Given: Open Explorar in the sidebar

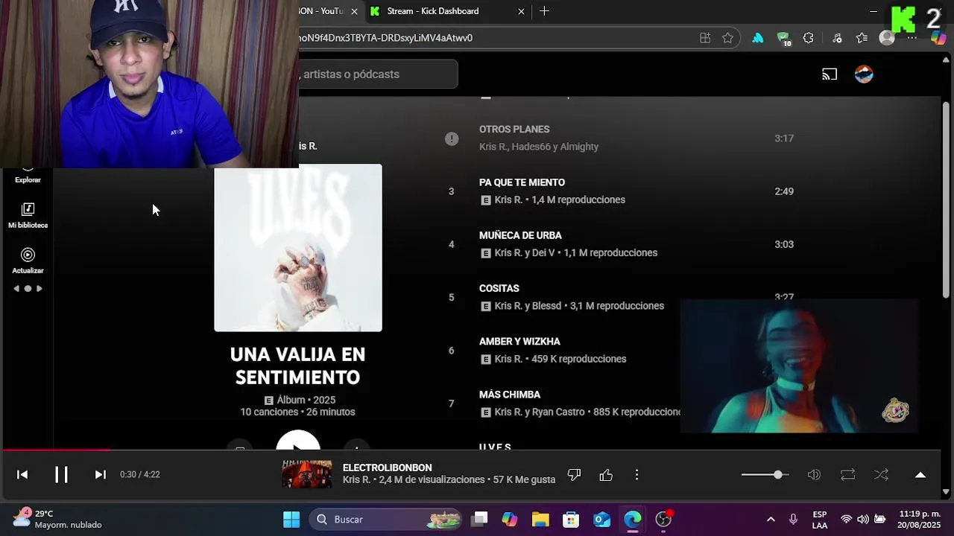Looking at the screenshot, I should pyautogui.click(x=28, y=176).
